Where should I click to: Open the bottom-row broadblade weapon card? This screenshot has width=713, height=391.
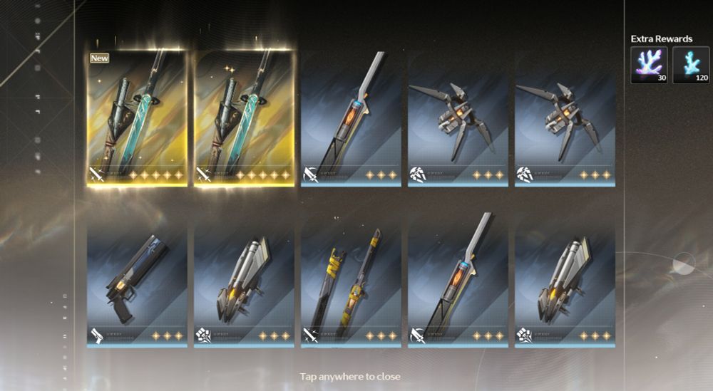[x=458, y=280]
